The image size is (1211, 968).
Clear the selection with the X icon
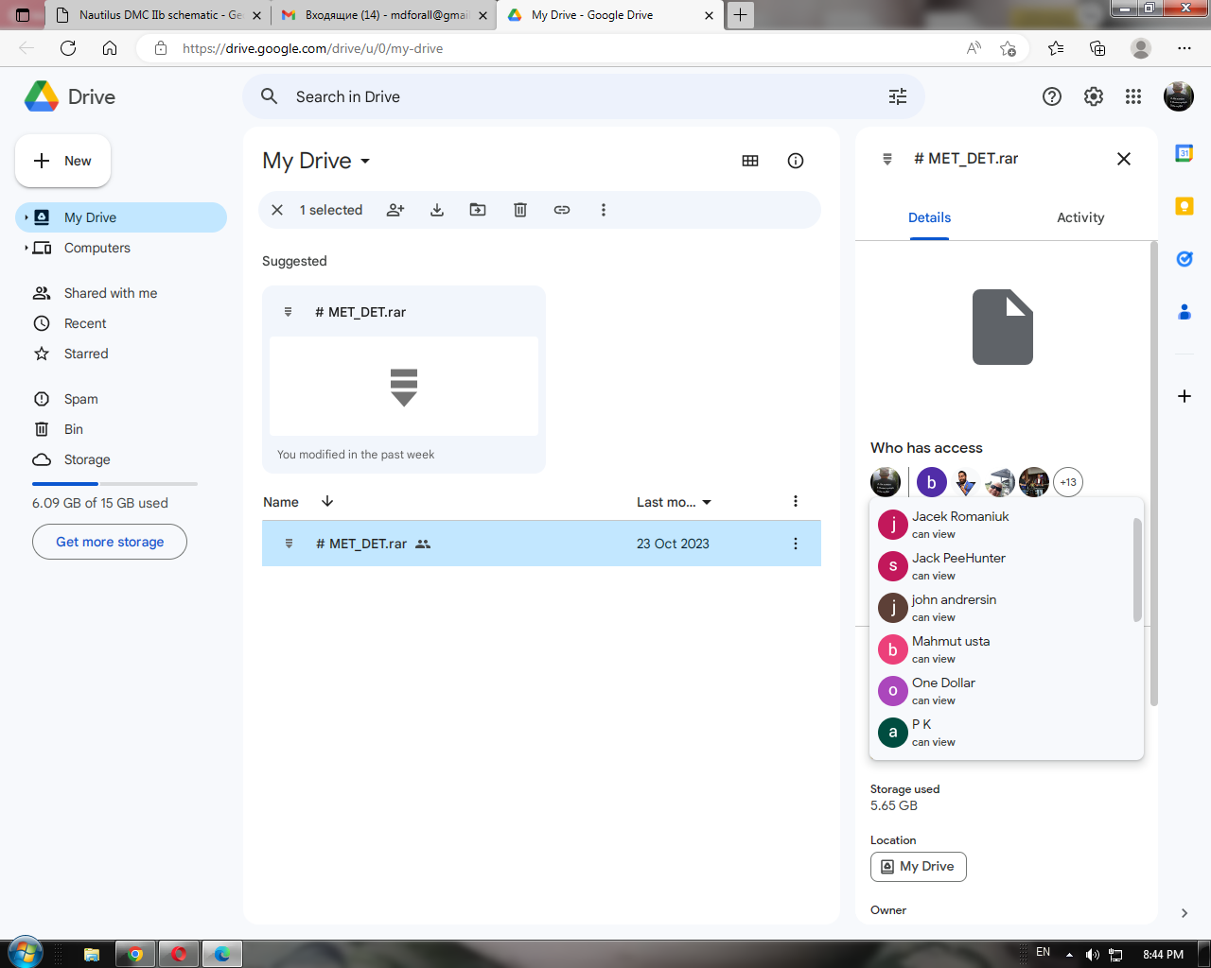[x=277, y=210]
